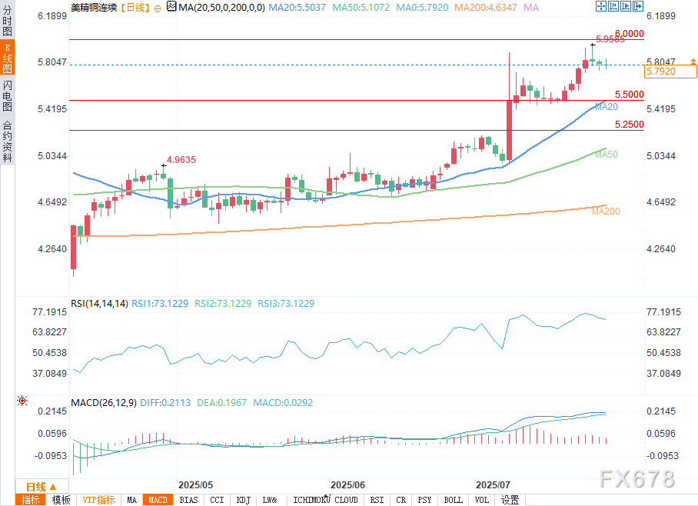Toggle the BOLL indicator
Viewport: 698px width, 506px height.
point(454,500)
